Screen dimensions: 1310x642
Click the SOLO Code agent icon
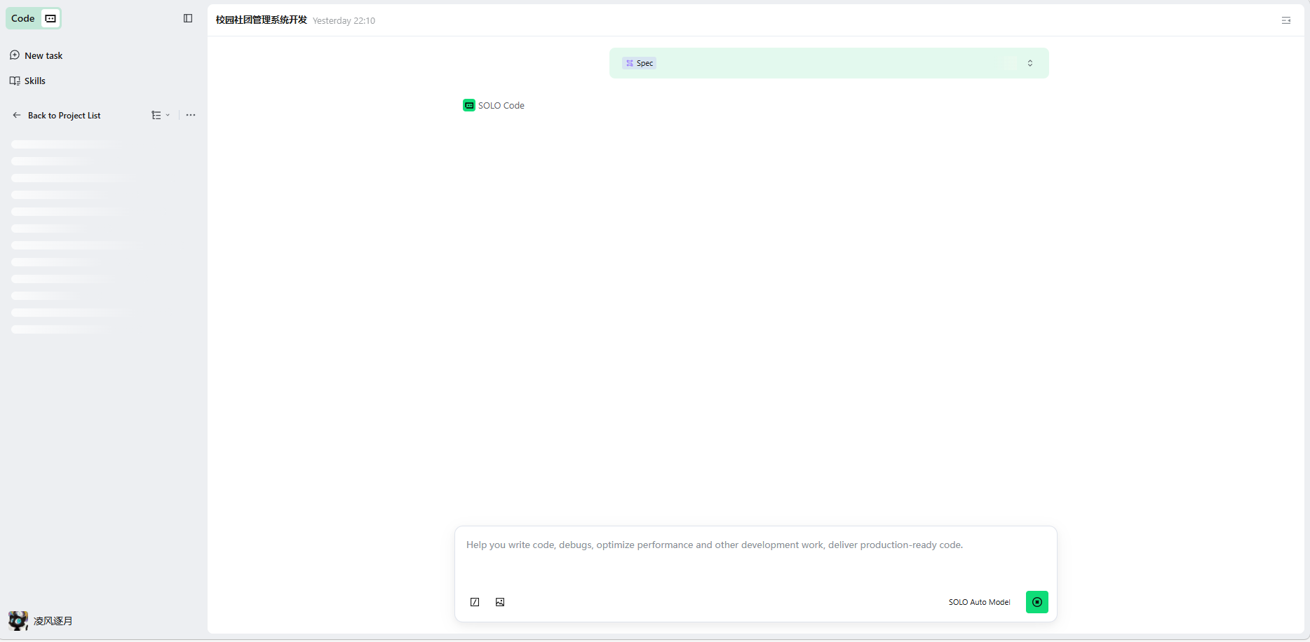pos(469,105)
